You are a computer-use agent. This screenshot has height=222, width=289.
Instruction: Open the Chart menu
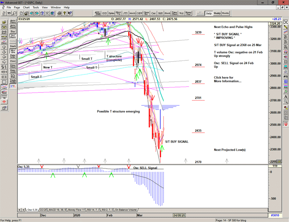coord(26,7)
